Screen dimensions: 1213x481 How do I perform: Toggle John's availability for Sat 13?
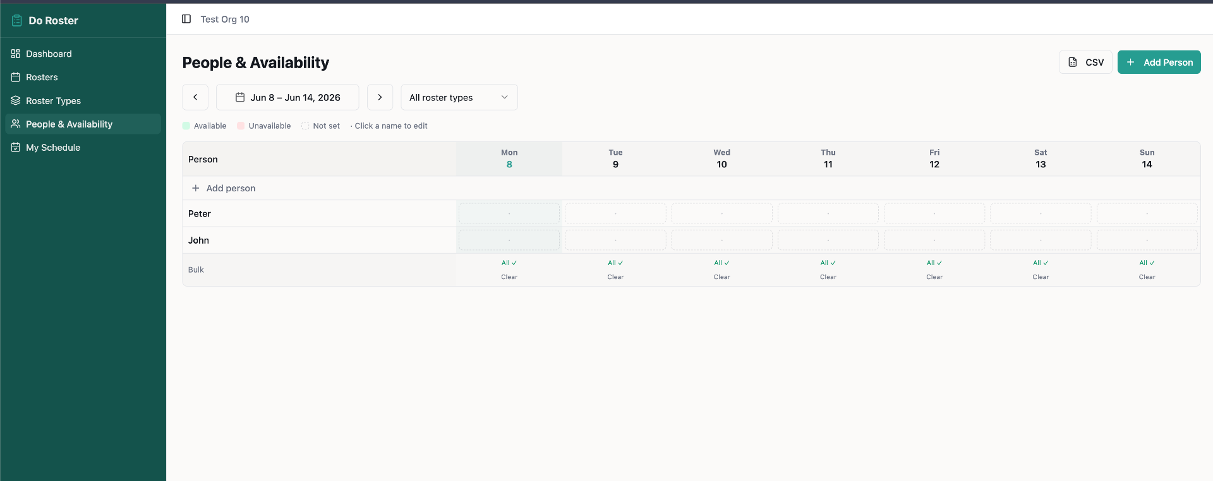(x=1041, y=240)
